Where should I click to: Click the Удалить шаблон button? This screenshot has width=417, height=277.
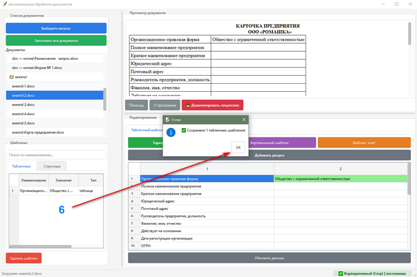pos(23,258)
